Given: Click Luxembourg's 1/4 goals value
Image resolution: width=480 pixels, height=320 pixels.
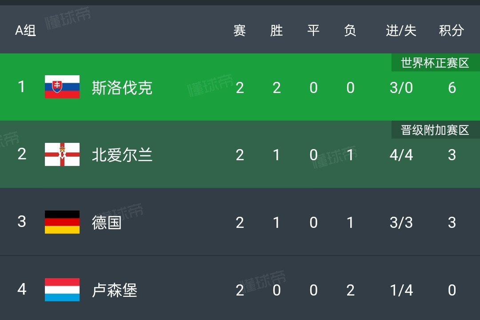Looking at the screenshot, I should click(x=401, y=290).
